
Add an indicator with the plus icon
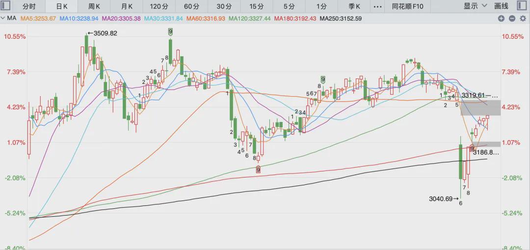click(501, 19)
